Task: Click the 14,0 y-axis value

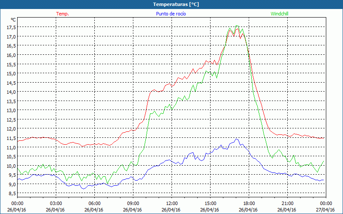Action: [11, 92]
